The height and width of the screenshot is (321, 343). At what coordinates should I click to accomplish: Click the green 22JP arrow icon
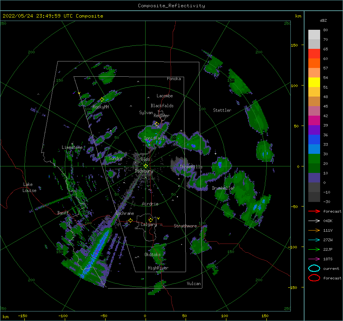tap(314, 249)
